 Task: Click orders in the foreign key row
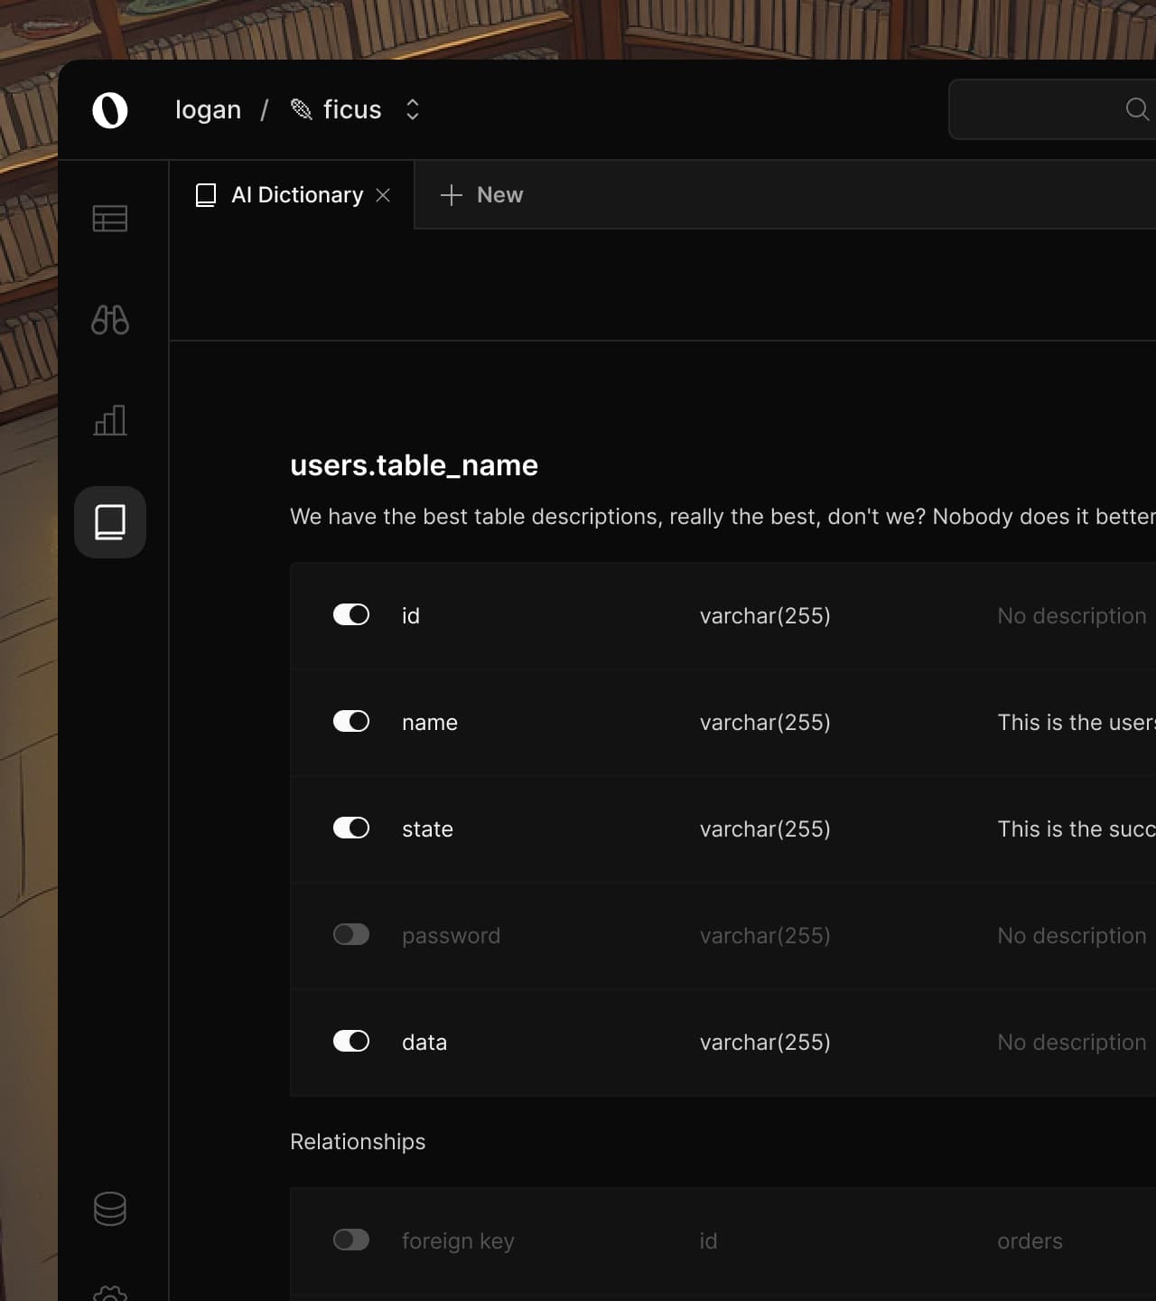(1030, 1241)
